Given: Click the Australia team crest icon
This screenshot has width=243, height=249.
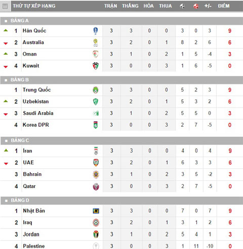Looking at the screenshot, I should point(96,42).
